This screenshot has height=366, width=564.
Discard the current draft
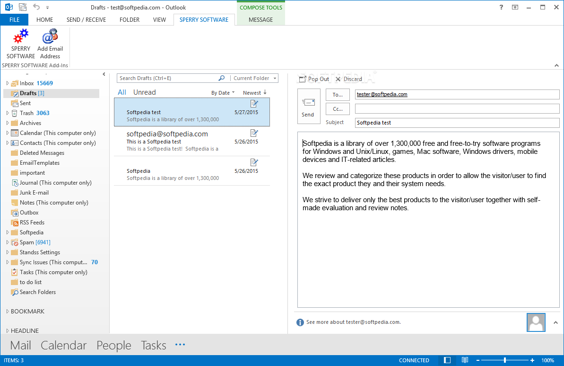[x=349, y=79]
